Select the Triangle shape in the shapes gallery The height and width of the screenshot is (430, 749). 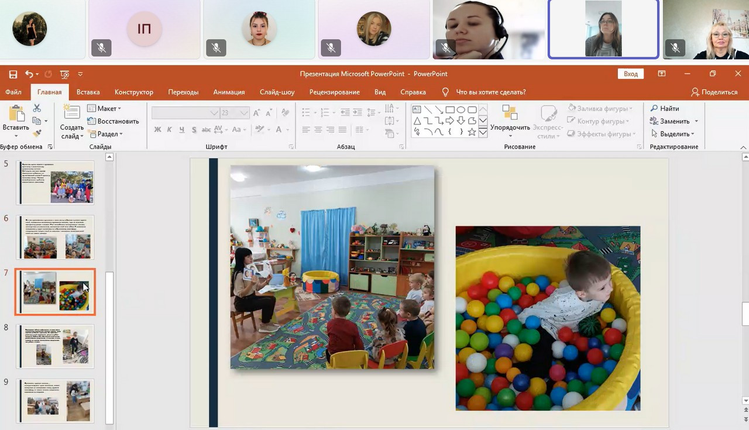coord(417,121)
